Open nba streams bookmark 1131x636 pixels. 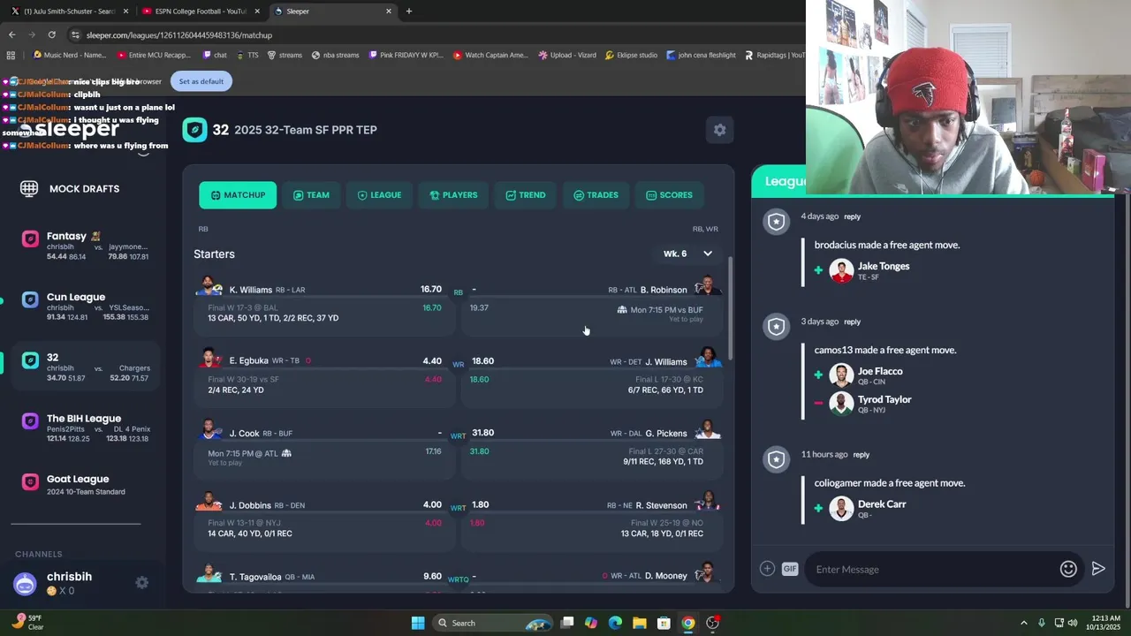coord(335,55)
